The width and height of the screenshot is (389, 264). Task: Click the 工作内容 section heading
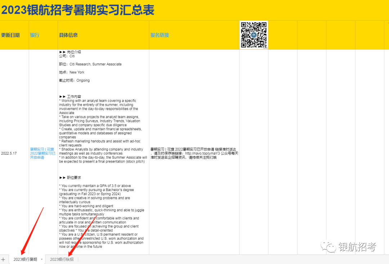[70, 97]
